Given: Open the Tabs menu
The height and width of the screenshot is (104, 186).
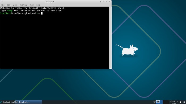Looking at the screenshot, I should [32, 5].
